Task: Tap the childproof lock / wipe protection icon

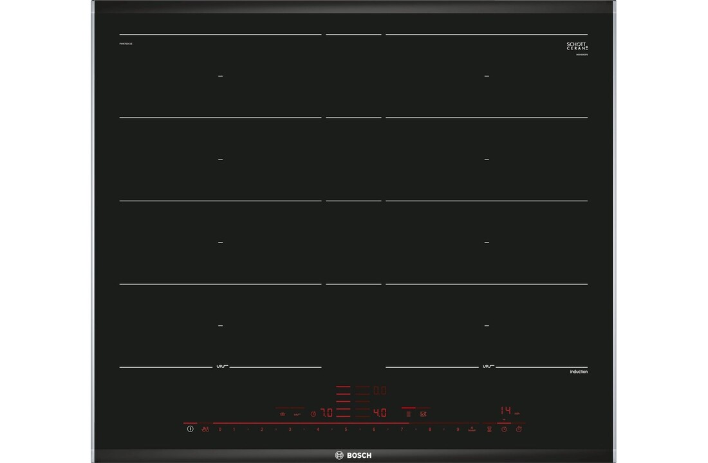Action: 205,429
